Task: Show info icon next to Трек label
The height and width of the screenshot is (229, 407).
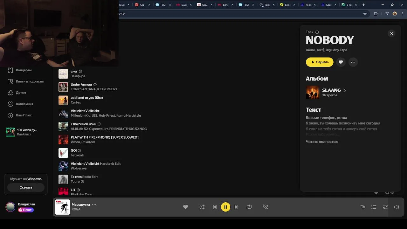Action: click(317, 32)
